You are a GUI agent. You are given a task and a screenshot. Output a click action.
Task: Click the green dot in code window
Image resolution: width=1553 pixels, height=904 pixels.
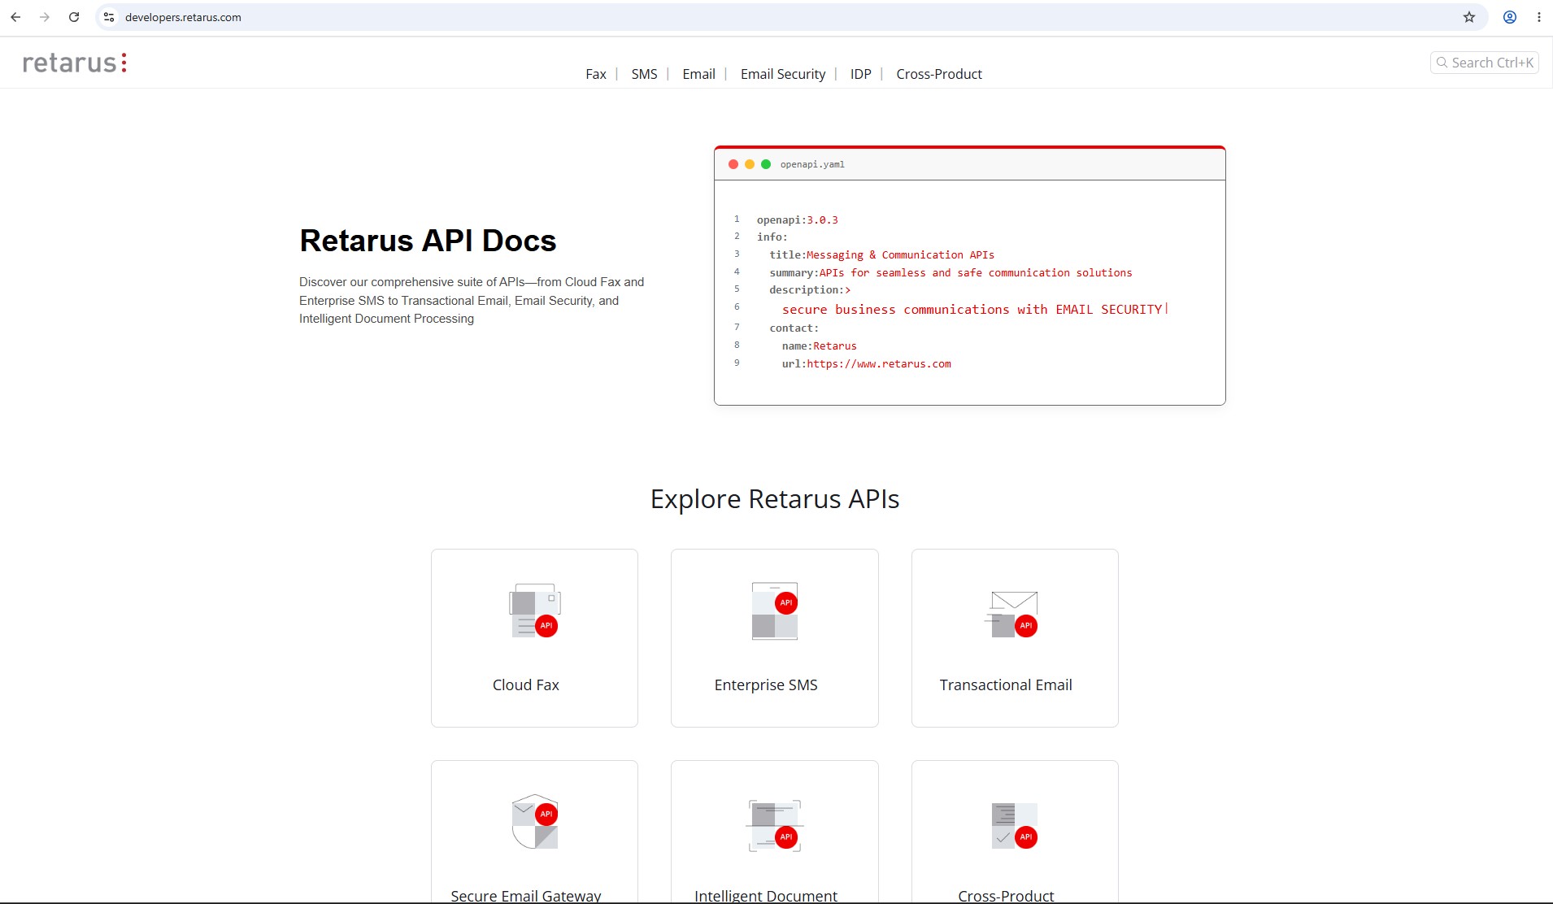pyautogui.click(x=766, y=164)
